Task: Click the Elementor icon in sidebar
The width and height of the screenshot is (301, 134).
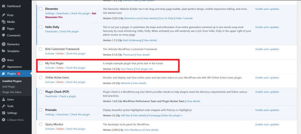Action: (4, 44)
